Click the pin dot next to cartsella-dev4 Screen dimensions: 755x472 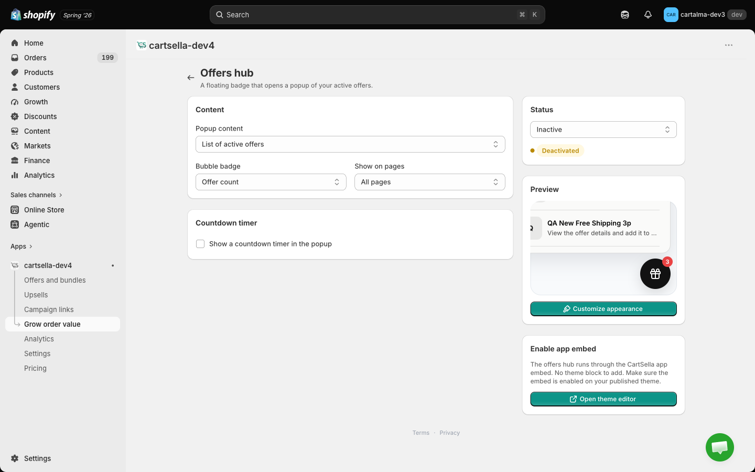(113, 265)
